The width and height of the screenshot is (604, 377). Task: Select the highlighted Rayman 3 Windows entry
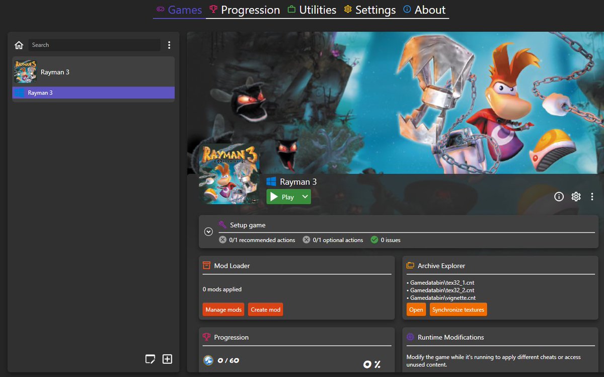point(94,93)
